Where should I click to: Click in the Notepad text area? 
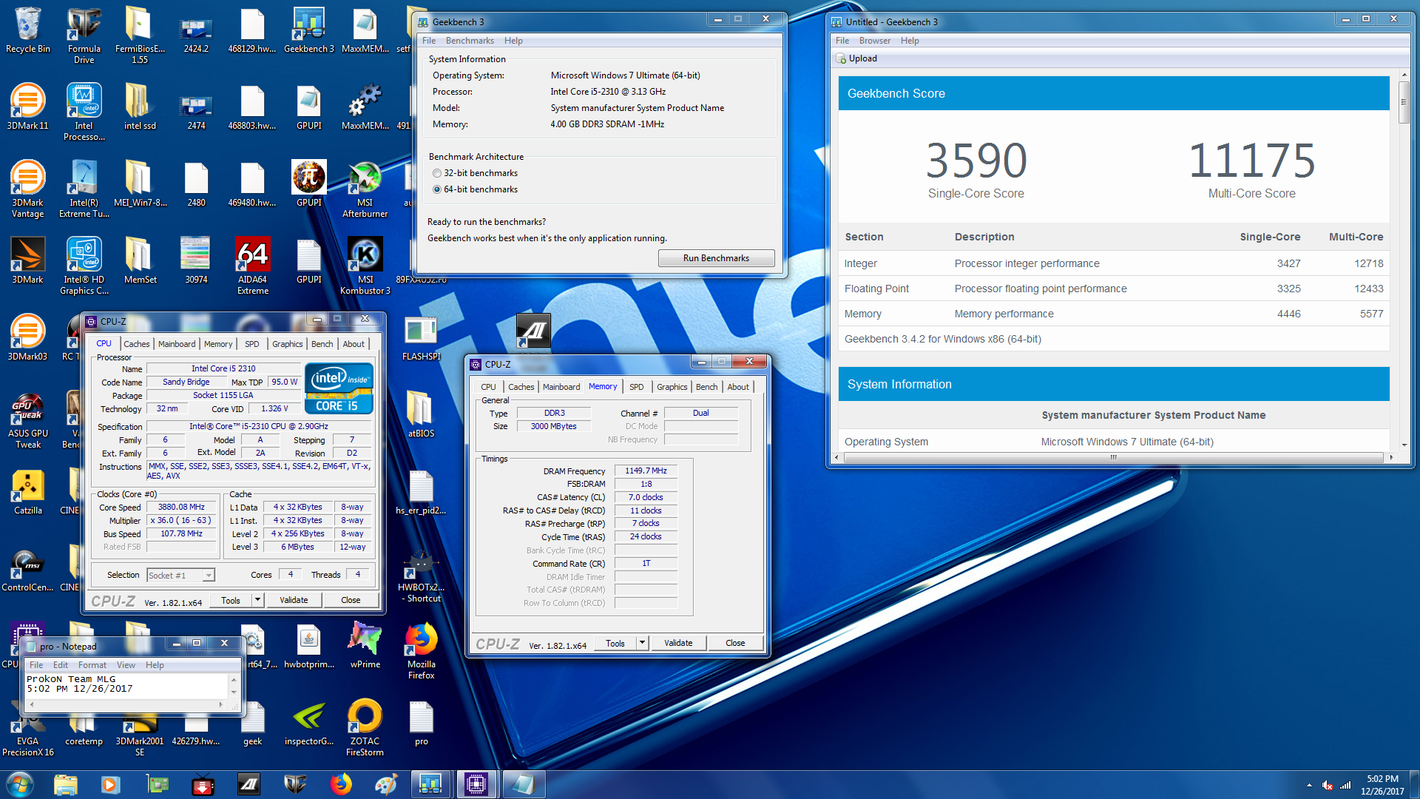126,685
